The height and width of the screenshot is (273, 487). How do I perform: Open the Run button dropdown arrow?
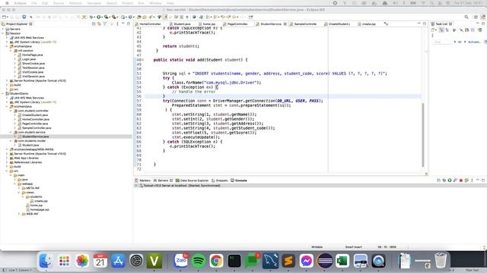tap(102, 17)
